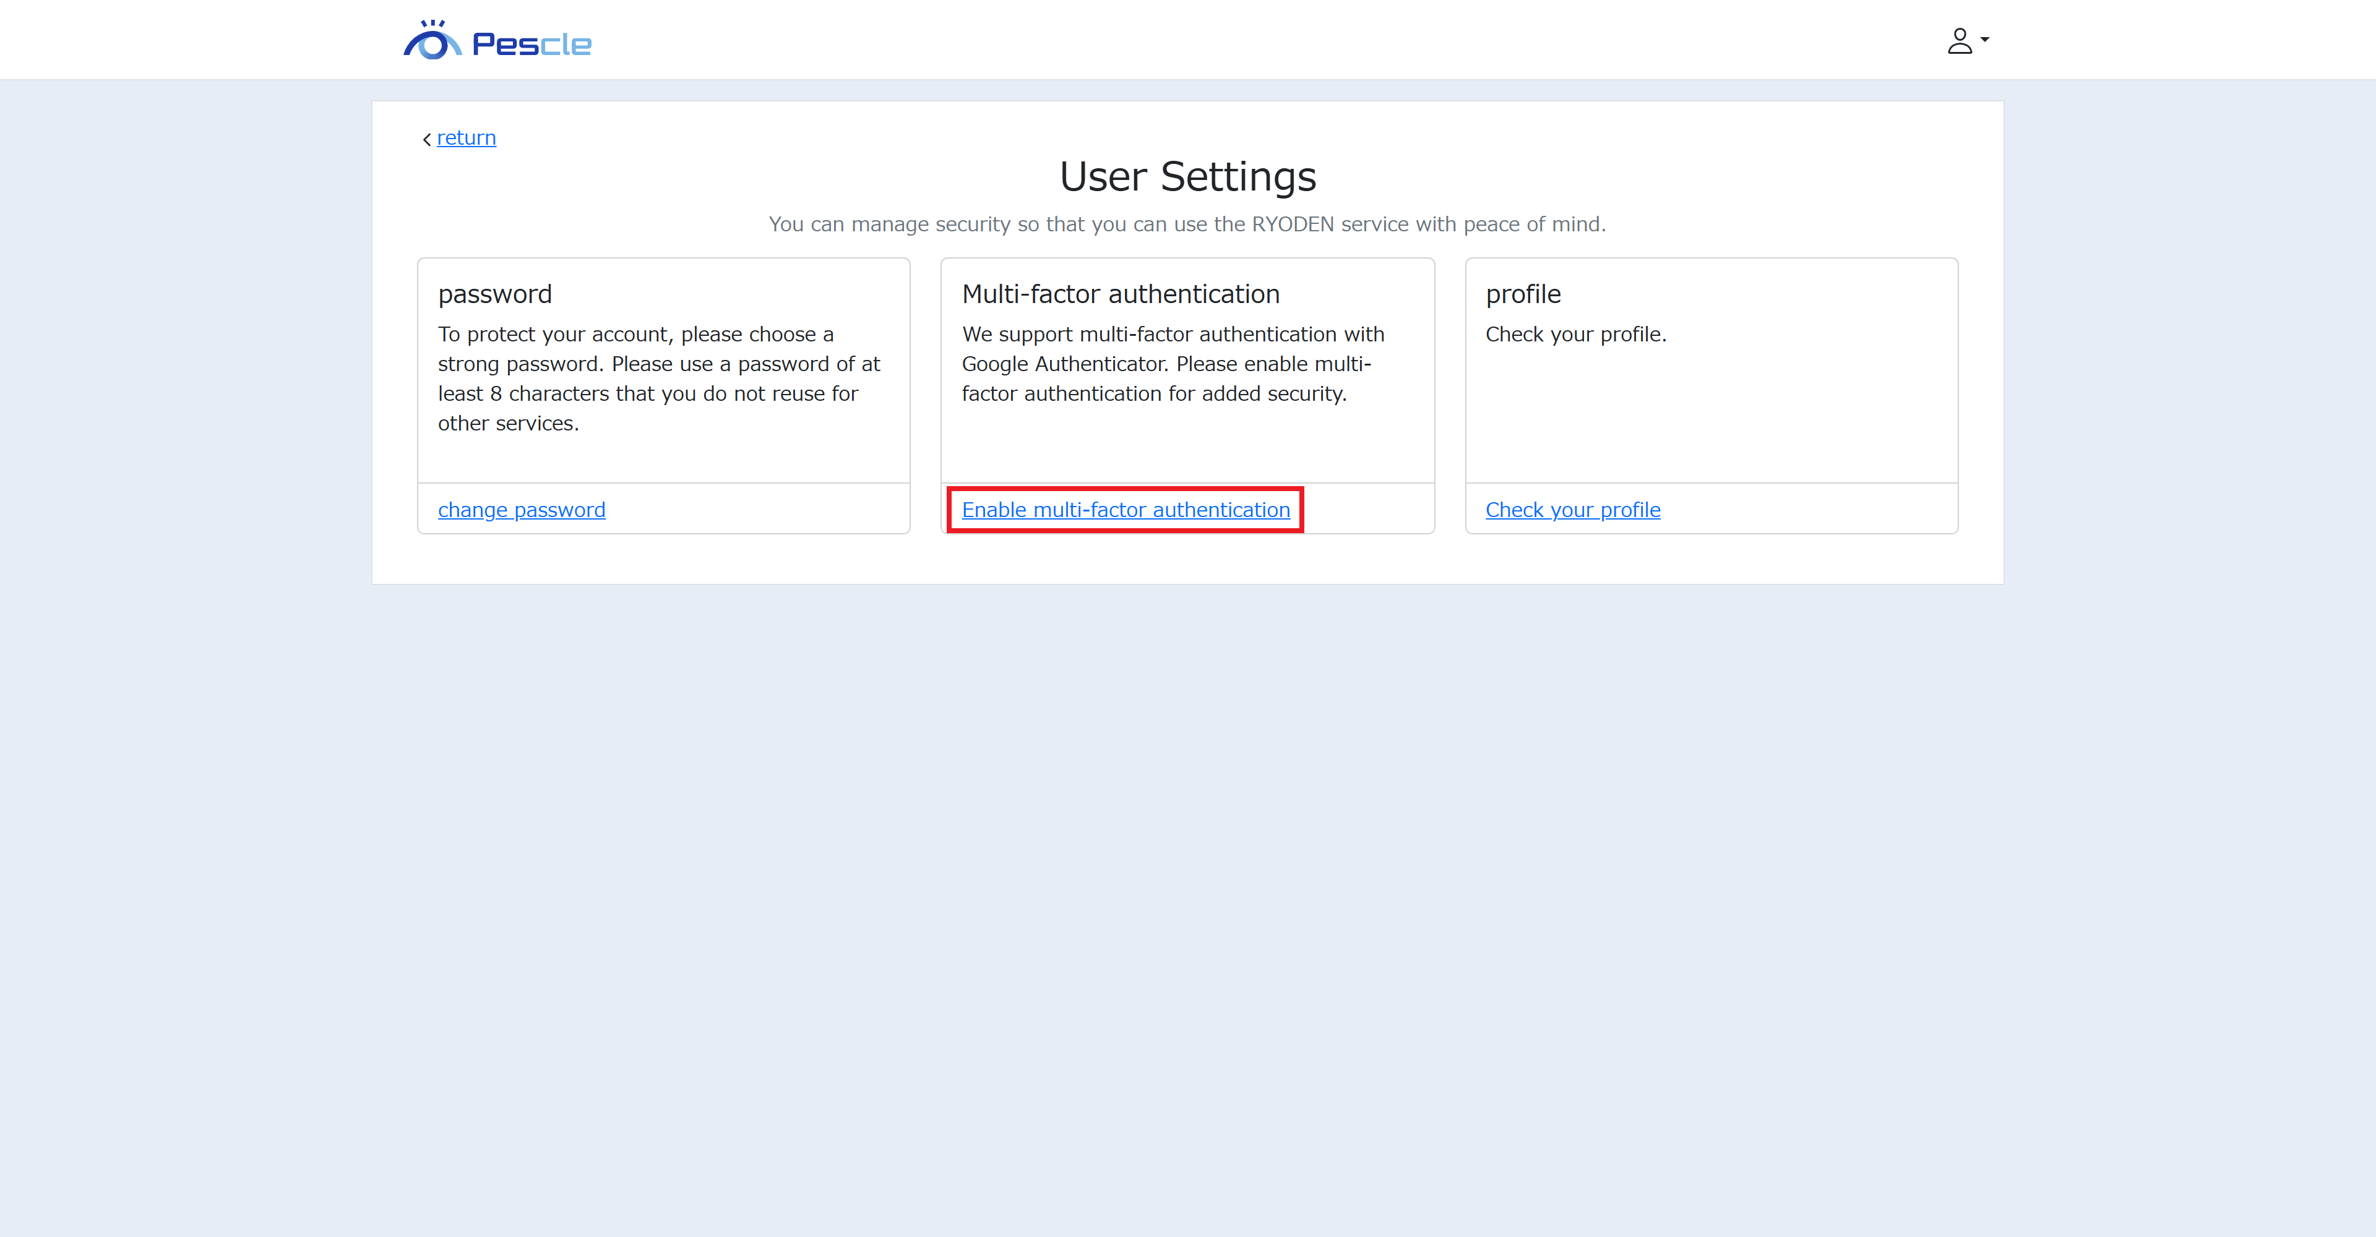Click the Pescle wordmark text
This screenshot has width=2376, height=1237.
tap(532, 45)
